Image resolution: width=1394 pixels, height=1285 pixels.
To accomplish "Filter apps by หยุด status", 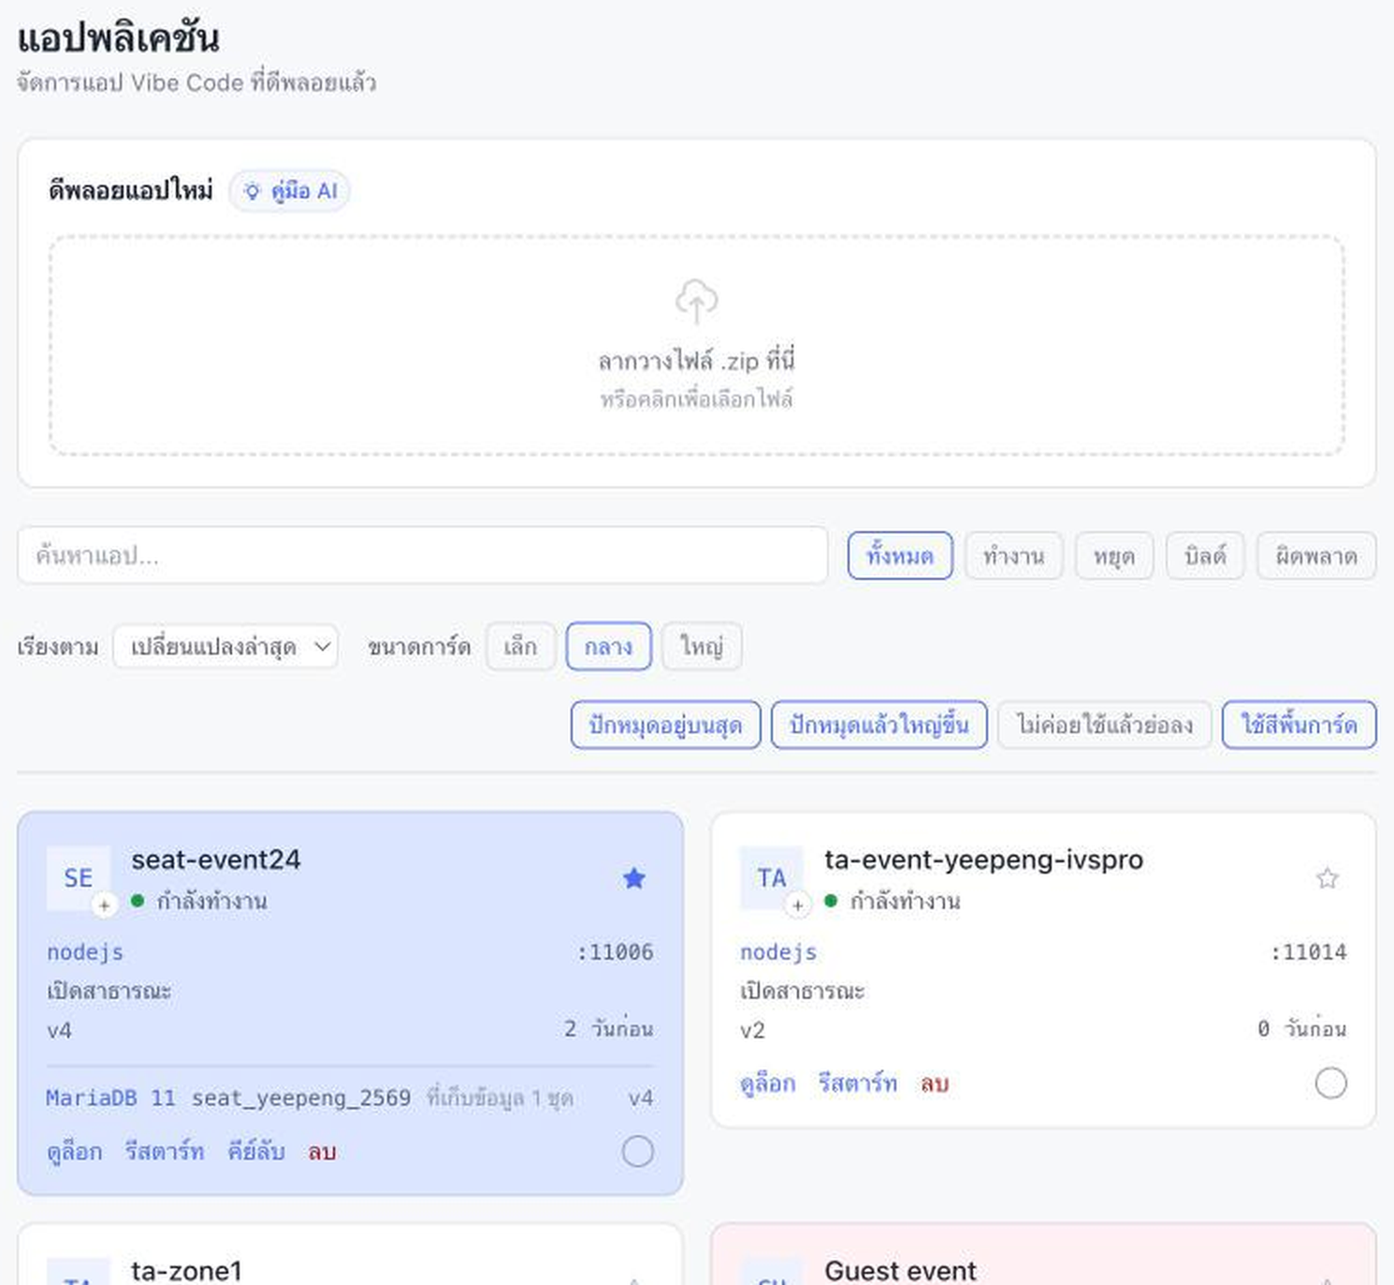I will 1114,556.
